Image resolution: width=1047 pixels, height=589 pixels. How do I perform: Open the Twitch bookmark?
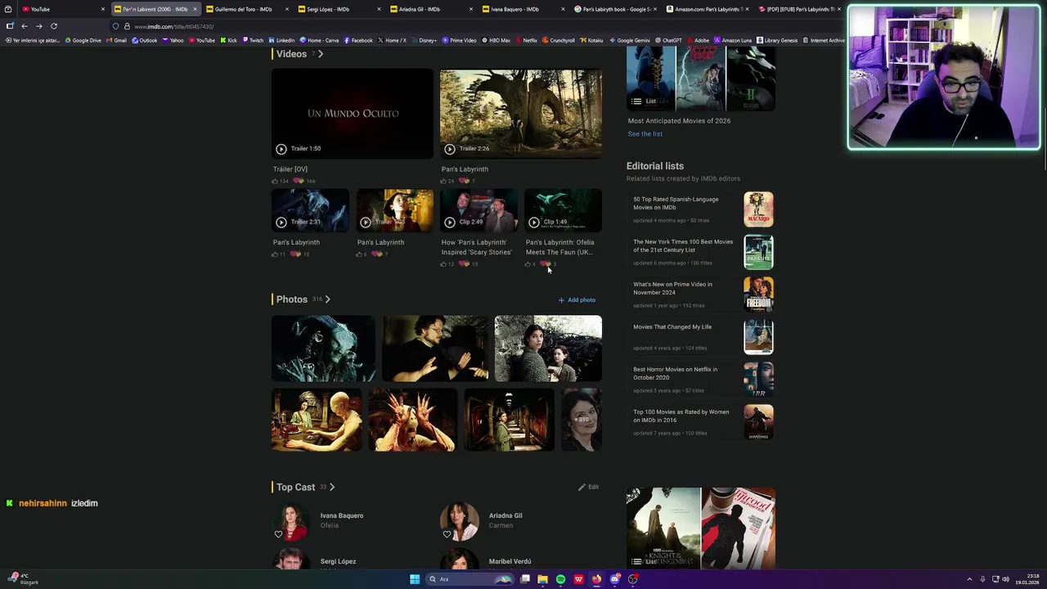pyautogui.click(x=252, y=40)
